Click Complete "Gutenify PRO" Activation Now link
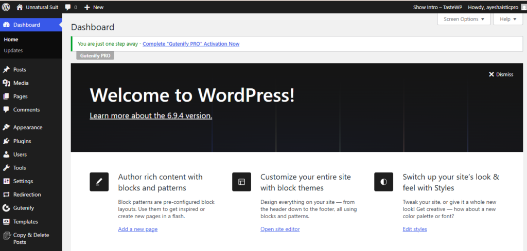The width and height of the screenshot is (527, 251). (x=191, y=44)
